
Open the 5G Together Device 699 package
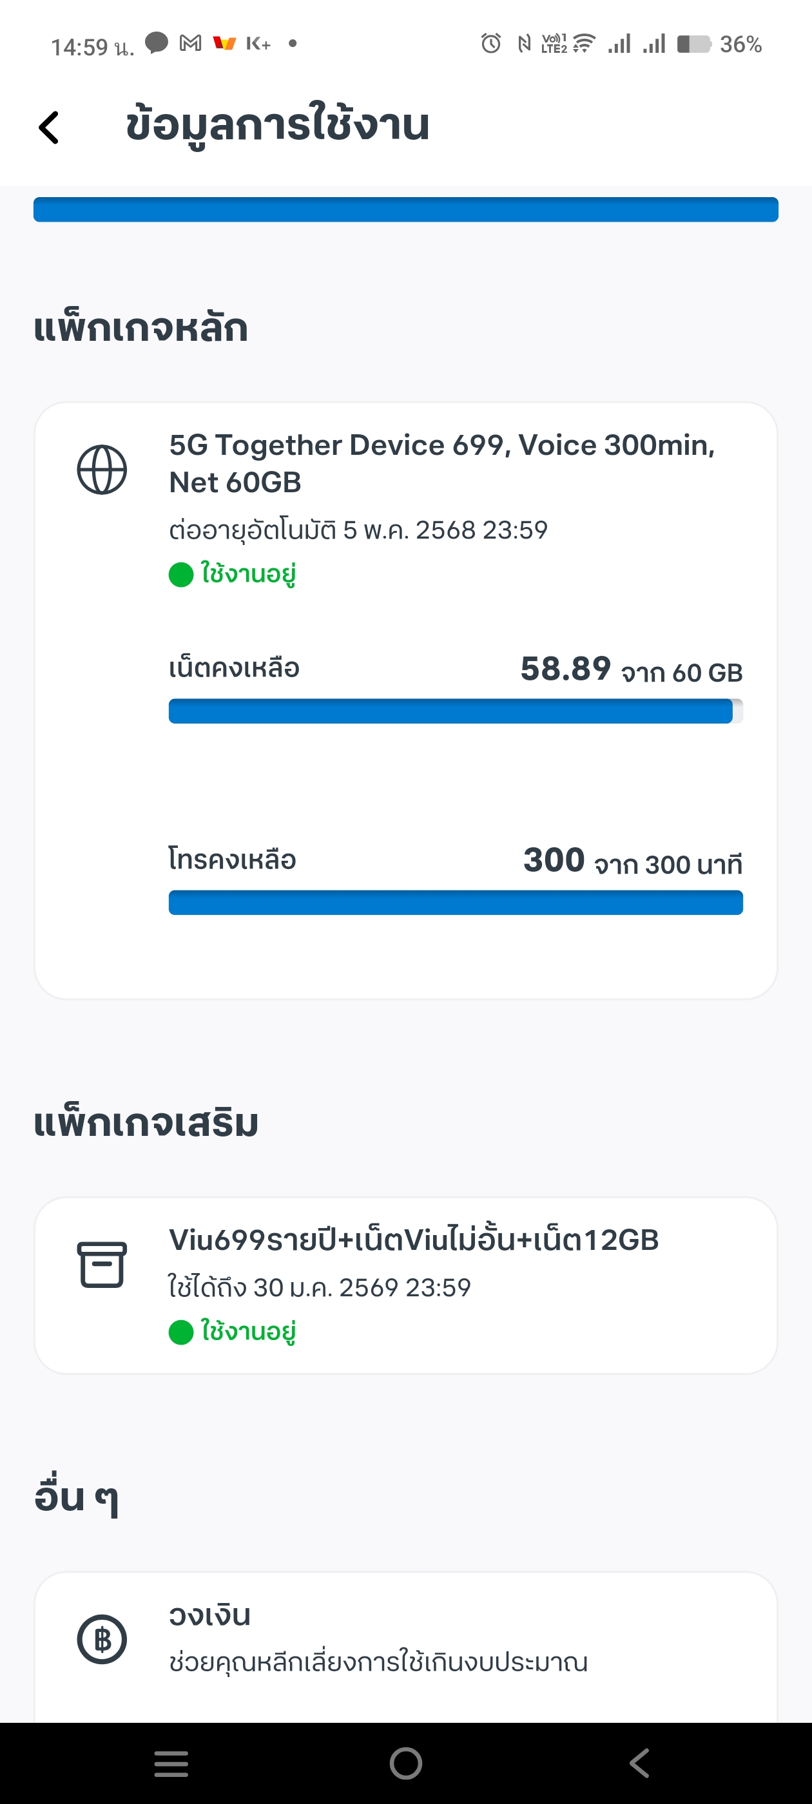click(x=441, y=463)
